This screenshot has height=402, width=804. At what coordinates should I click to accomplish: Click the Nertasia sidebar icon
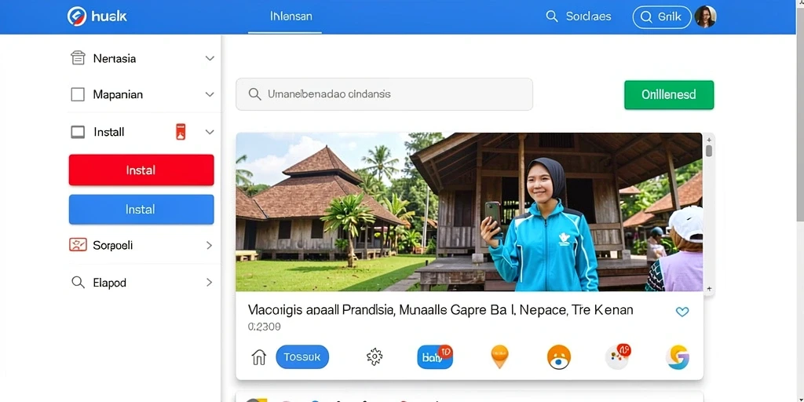tap(78, 58)
